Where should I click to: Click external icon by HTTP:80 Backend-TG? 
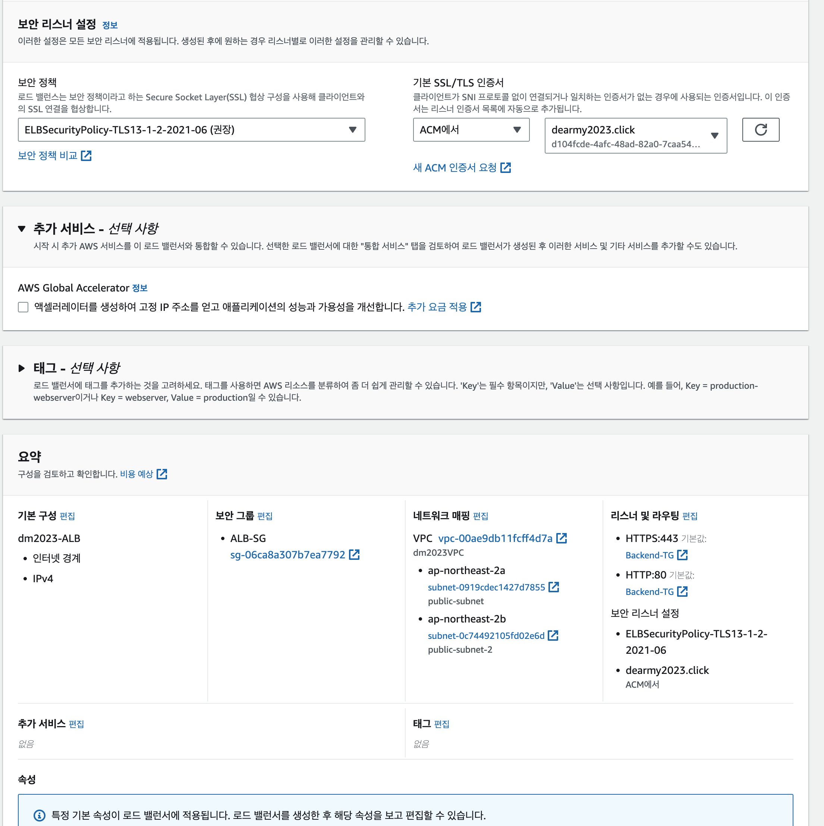pos(682,592)
